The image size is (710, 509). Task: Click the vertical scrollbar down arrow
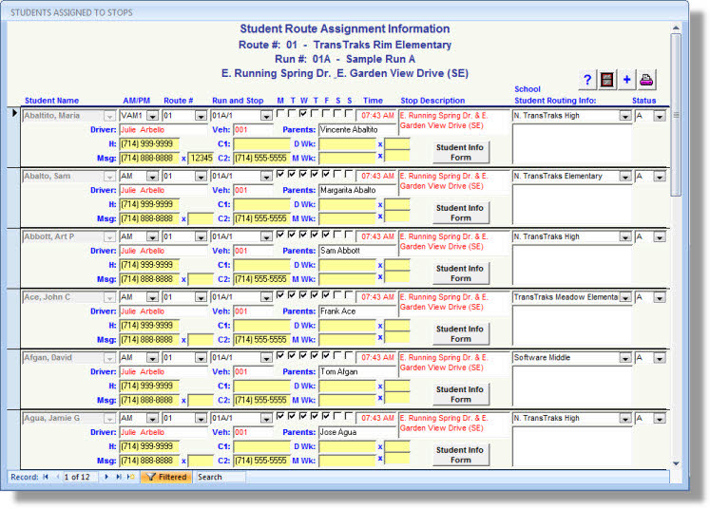coord(676,462)
